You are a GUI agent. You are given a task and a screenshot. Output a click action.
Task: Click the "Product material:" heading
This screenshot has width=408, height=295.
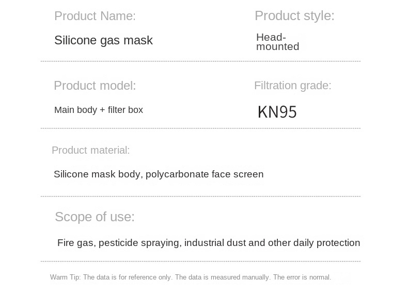coord(91,150)
